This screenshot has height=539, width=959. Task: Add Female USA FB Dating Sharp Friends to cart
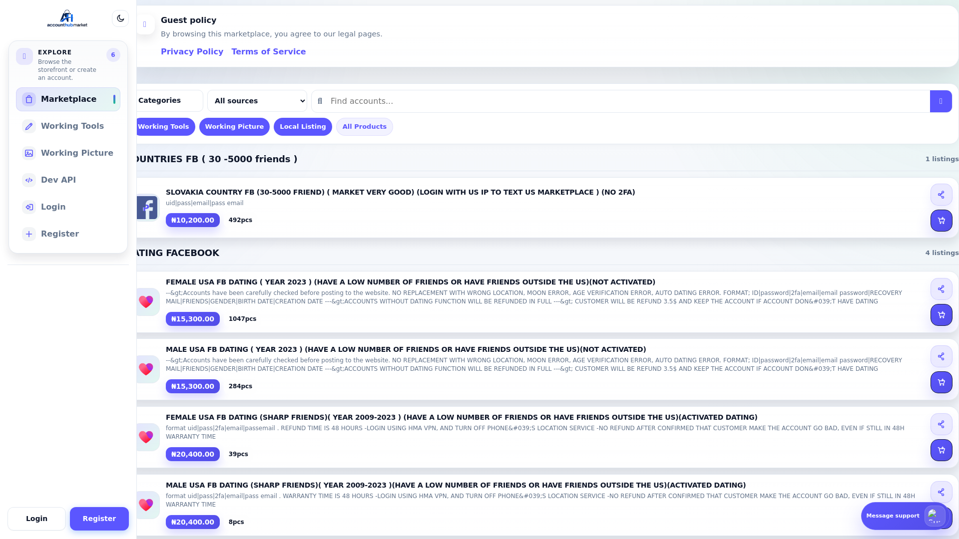tap(941, 450)
